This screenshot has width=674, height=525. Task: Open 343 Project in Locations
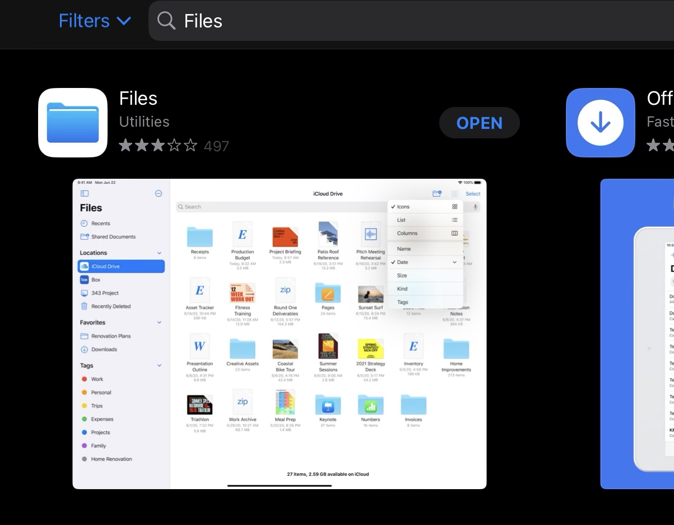[x=105, y=293]
